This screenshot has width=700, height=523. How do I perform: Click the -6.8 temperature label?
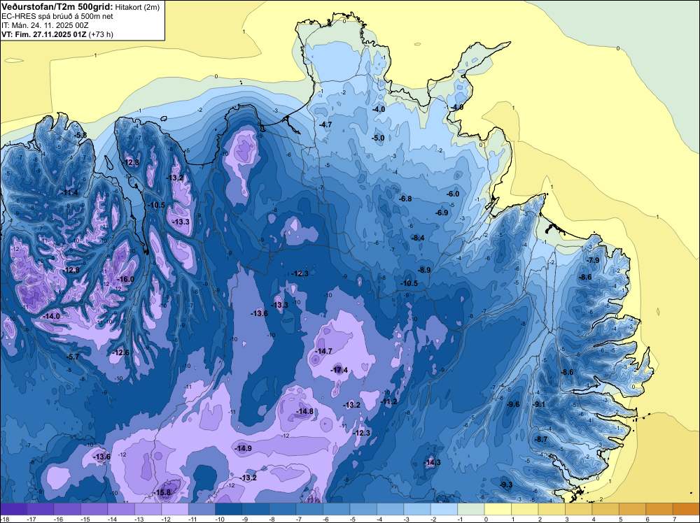(x=405, y=199)
